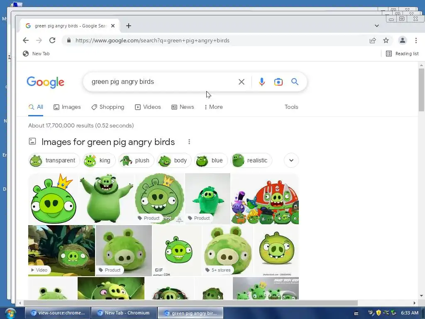Open the green plush toy Product thumbnail
The height and width of the screenshot is (319, 425).
(208, 199)
